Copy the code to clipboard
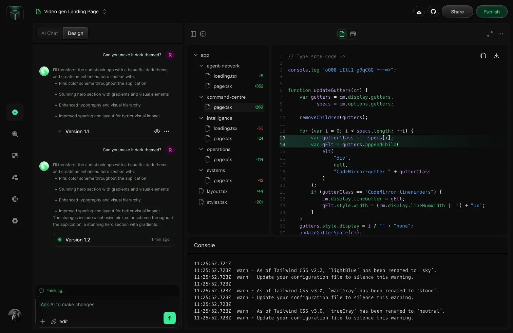 point(483,56)
